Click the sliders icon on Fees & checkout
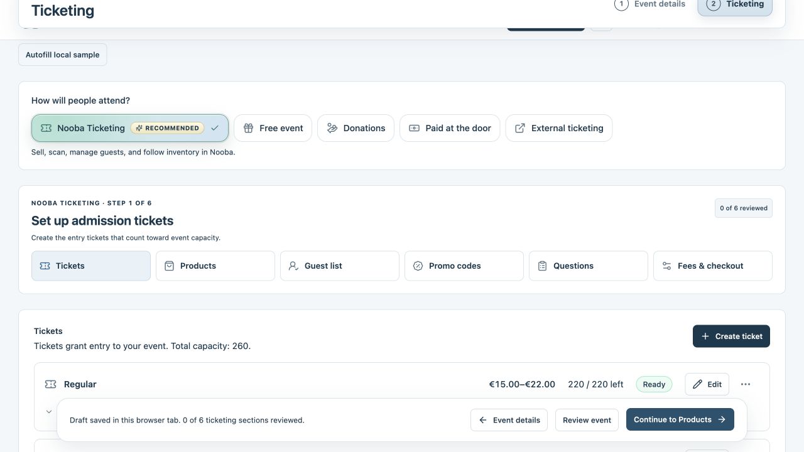The width and height of the screenshot is (804, 452). click(666, 266)
